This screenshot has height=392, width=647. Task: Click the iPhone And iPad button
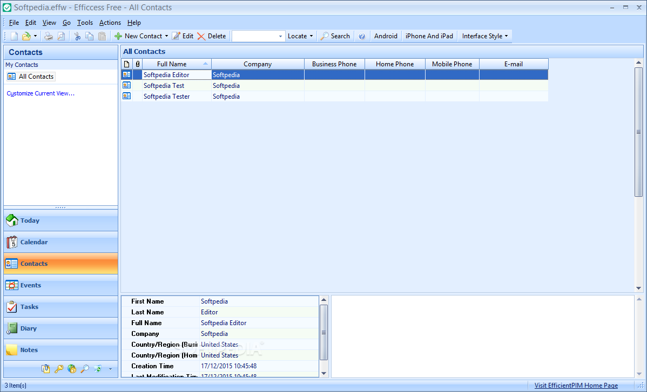click(x=429, y=36)
